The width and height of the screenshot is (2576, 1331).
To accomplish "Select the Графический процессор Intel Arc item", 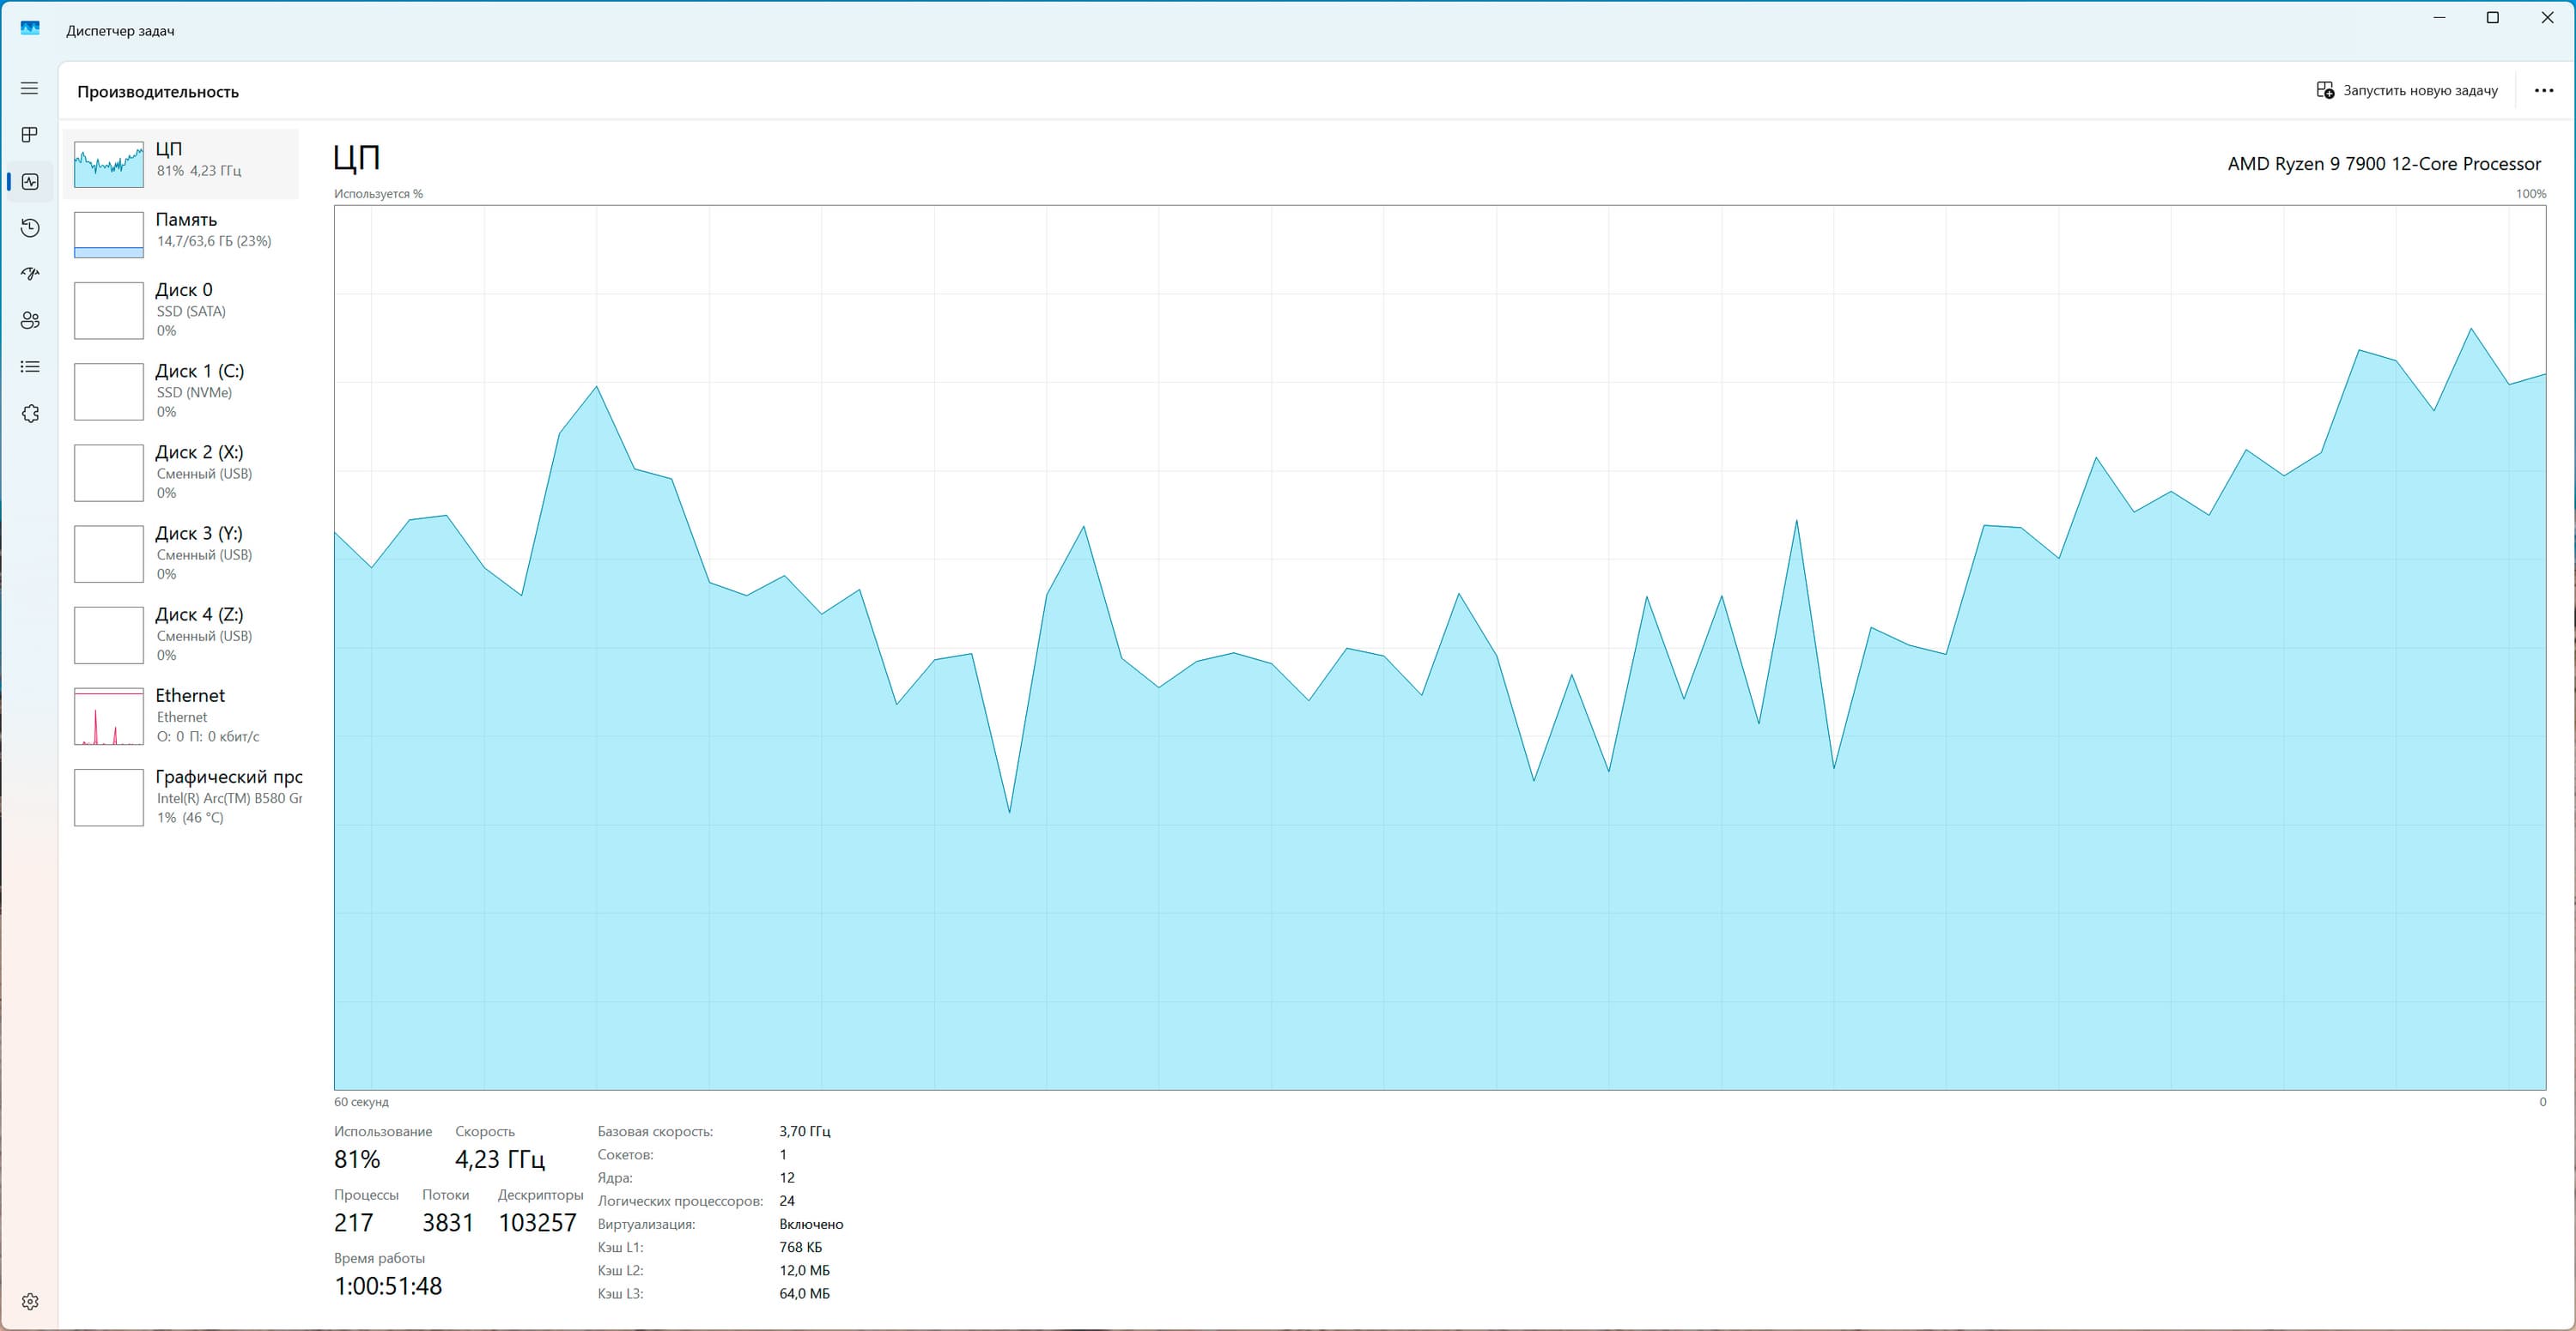I will pos(182,796).
